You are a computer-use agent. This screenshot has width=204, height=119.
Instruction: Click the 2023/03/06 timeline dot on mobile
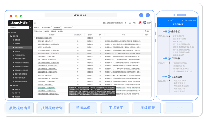tap(169, 36)
